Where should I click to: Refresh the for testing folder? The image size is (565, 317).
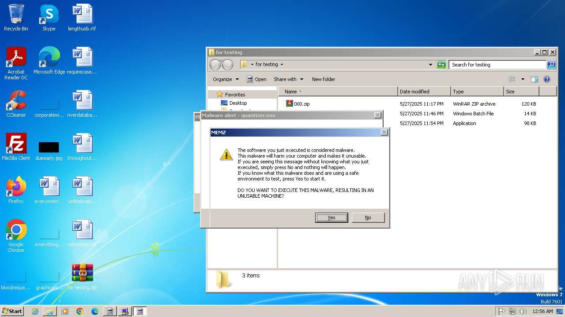(441, 65)
